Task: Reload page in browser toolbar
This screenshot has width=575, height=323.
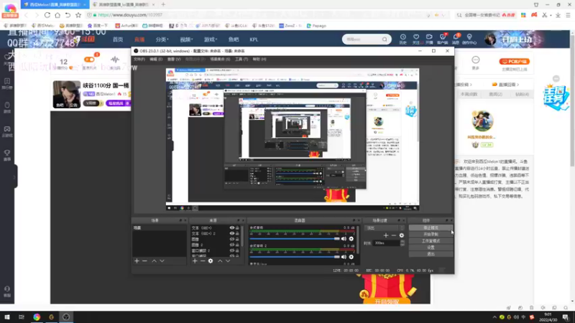Action: pyautogui.click(x=47, y=15)
